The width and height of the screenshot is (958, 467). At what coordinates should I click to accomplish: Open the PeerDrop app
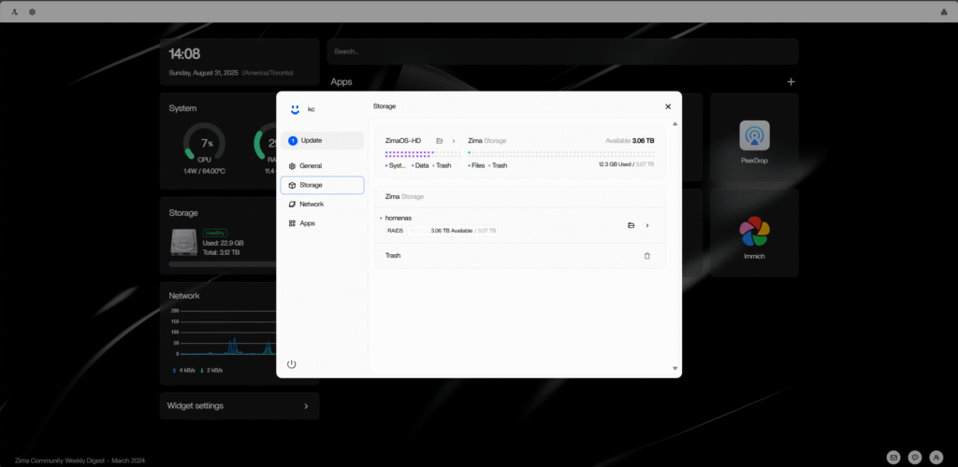755,138
